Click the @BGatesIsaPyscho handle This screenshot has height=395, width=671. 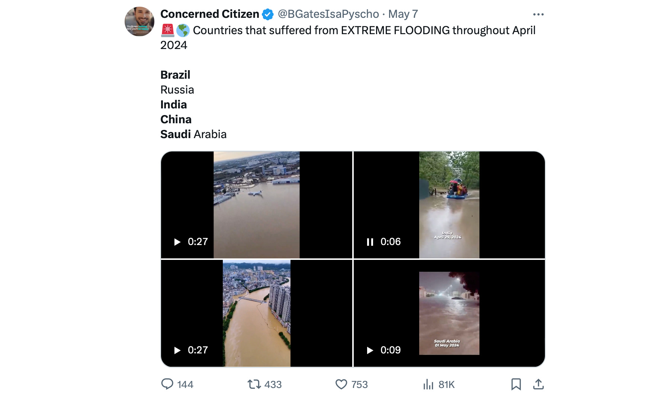[x=328, y=14]
